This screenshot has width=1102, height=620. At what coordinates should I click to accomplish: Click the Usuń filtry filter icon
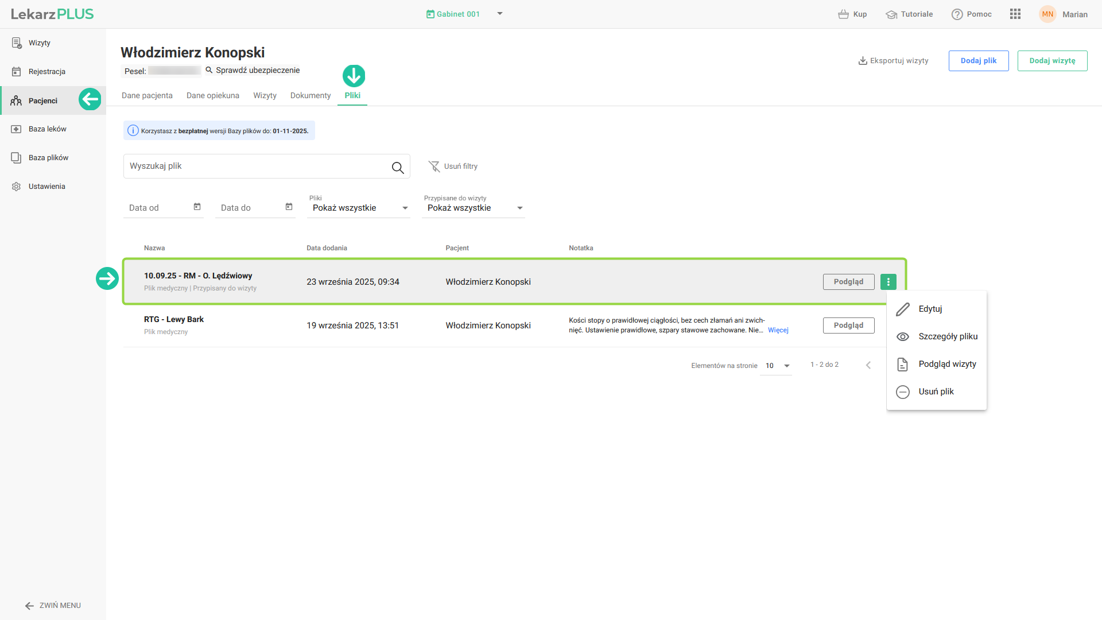[x=434, y=166]
